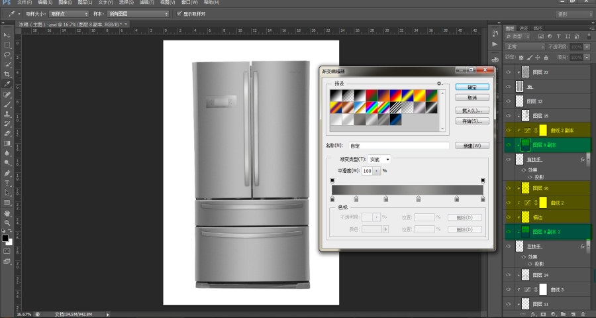Select the Gradient tool in toolbar

7,143
